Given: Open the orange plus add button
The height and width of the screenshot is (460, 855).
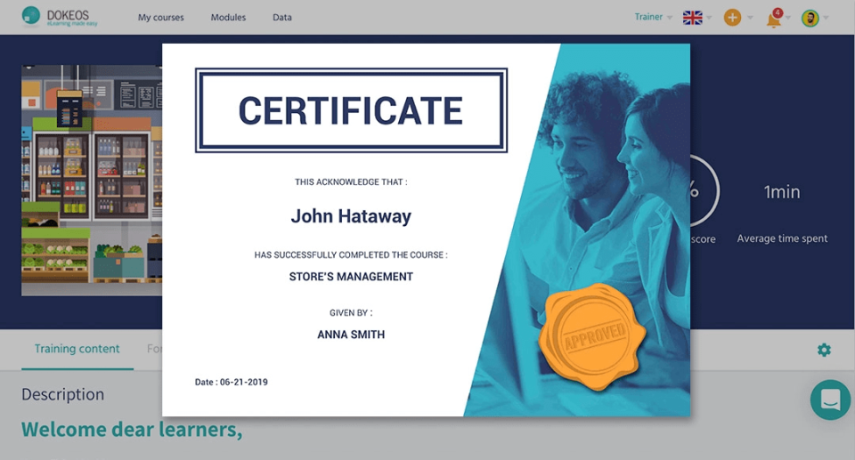Looking at the screenshot, I should pyautogui.click(x=732, y=18).
